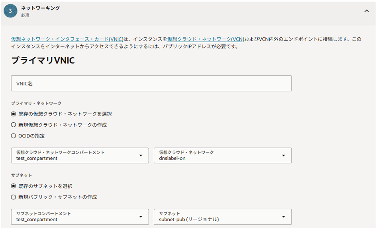Click arrow icon beside dnslabel-on value
Image resolution: width=378 pixels, height=230 pixels.
point(283,156)
